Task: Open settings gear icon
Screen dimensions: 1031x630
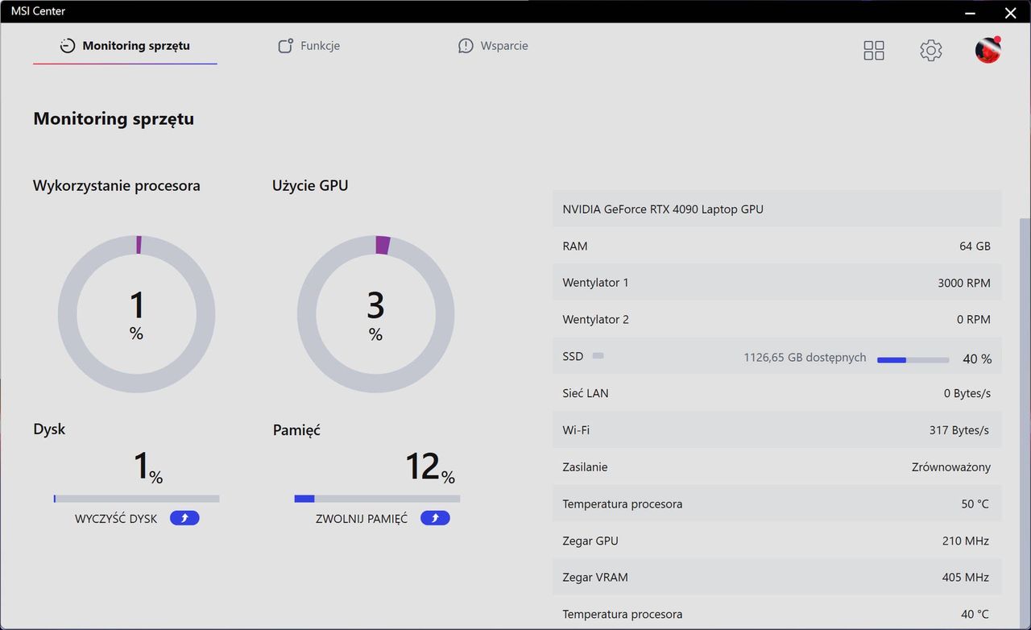Action: [x=931, y=51]
